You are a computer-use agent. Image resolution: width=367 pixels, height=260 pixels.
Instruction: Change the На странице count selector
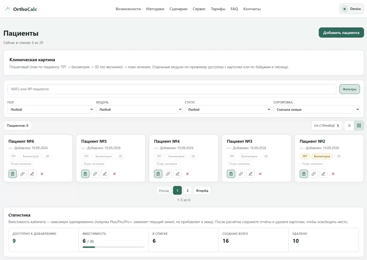pyautogui.click(x=327, y=125)
